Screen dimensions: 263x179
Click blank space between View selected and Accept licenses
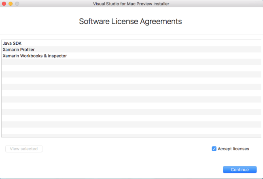[125, 149]
